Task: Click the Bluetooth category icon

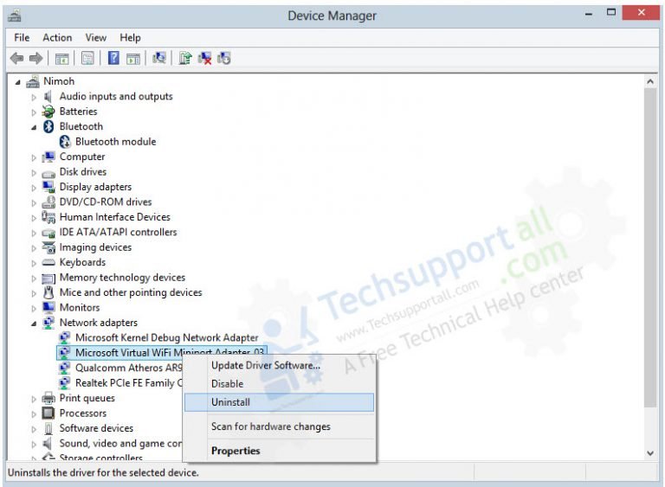Action: coord(48,126)
